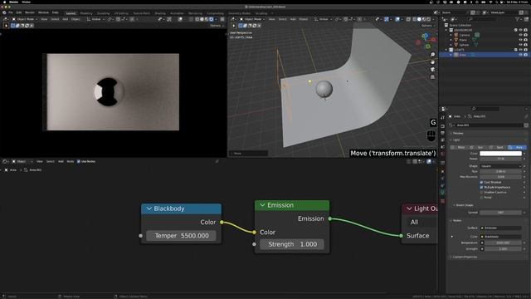Image resolution: width=531 pixels, height=299 pixels.
Task: Switch to the Shading workspace tab
Action: tap(160, 13)
